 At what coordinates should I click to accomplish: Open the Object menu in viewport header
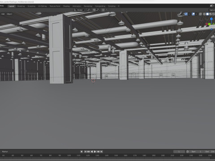(x=9, y=14)
